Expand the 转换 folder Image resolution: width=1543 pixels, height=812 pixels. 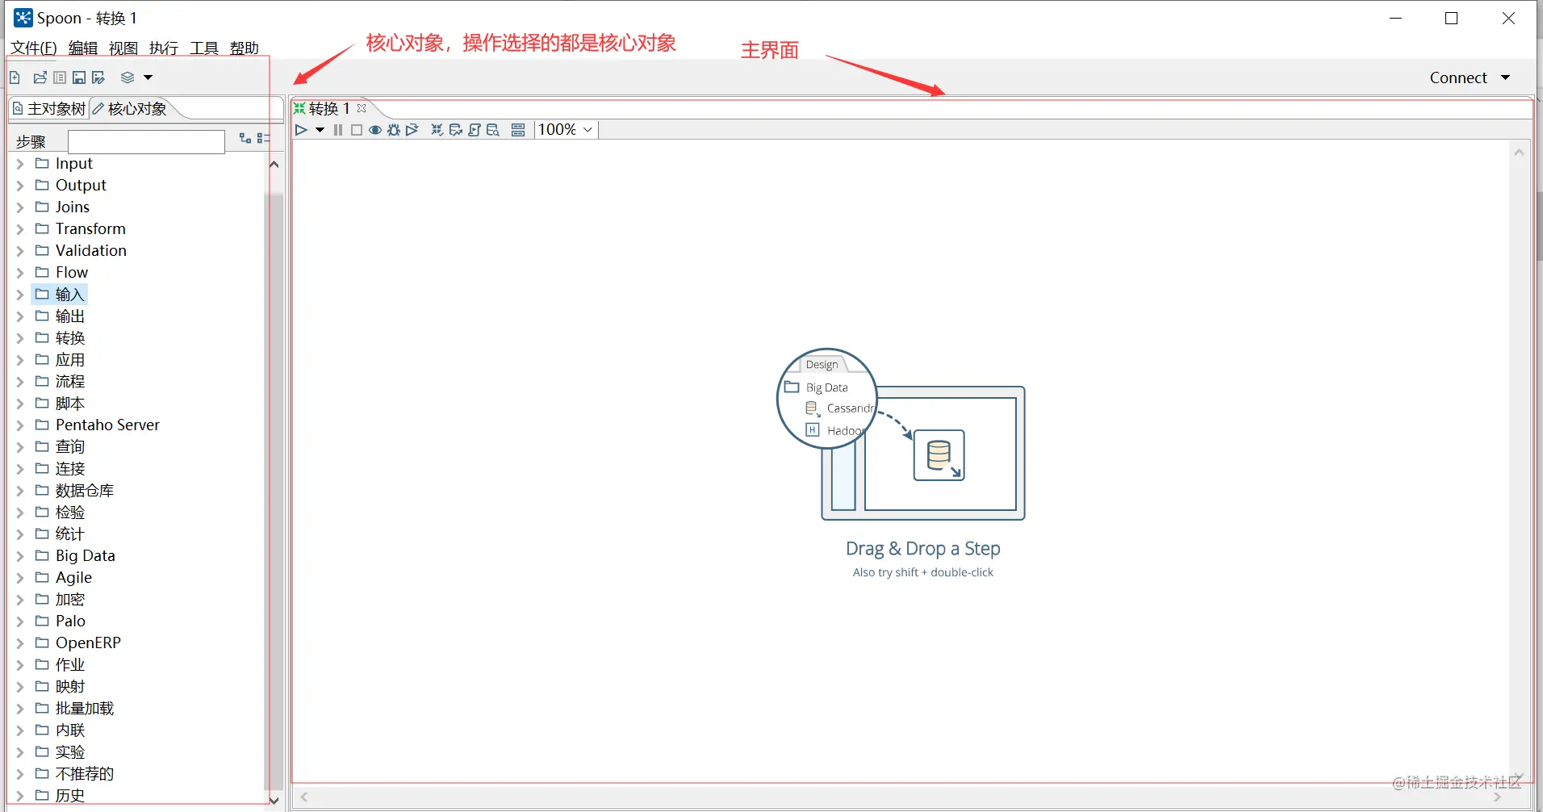(20, 338)
